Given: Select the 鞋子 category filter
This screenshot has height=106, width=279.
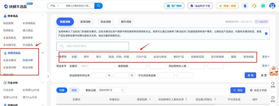Looking at the screenshot, I should click(99, 57).
